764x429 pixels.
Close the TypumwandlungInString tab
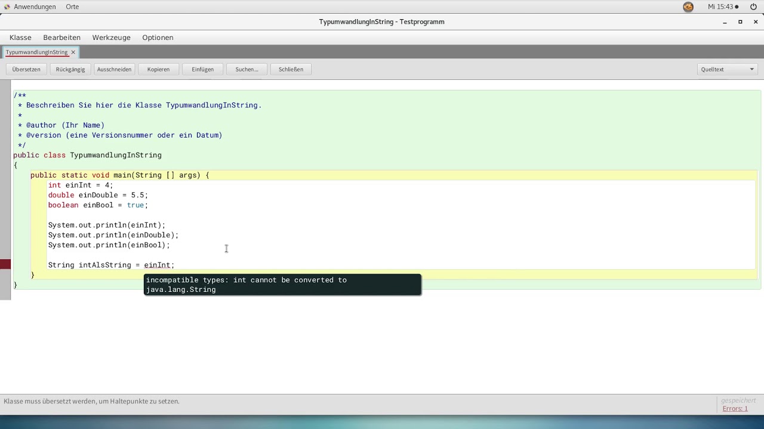(73, 52)
